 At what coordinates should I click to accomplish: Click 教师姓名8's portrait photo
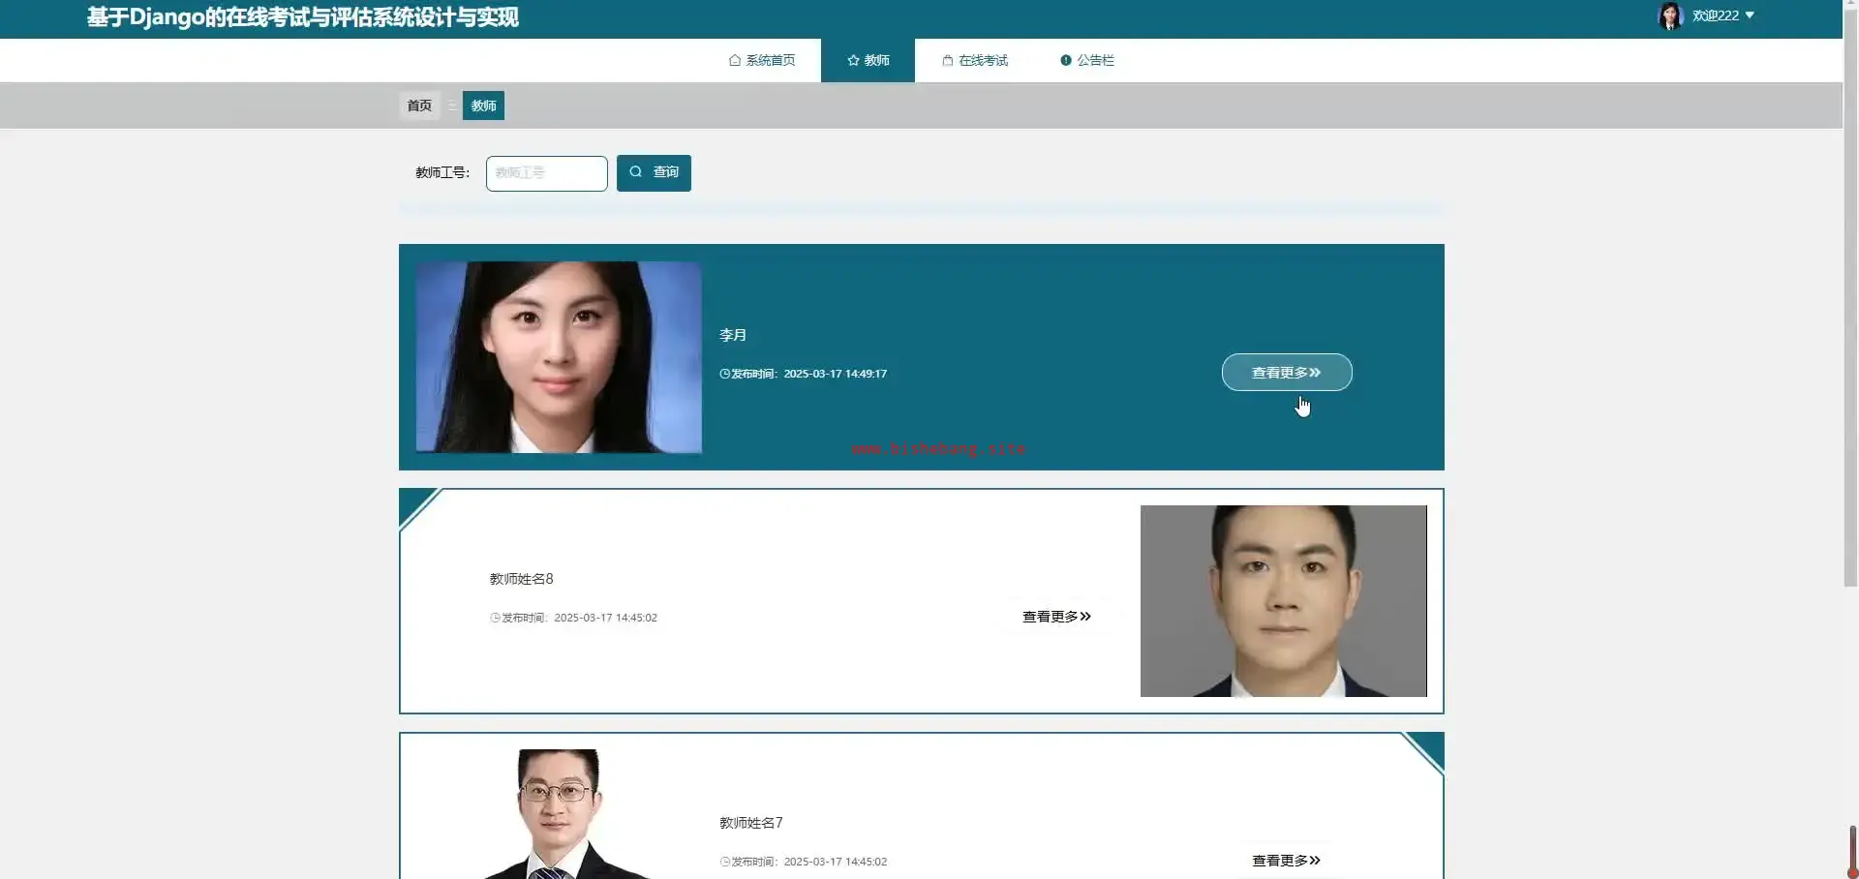1284,601
